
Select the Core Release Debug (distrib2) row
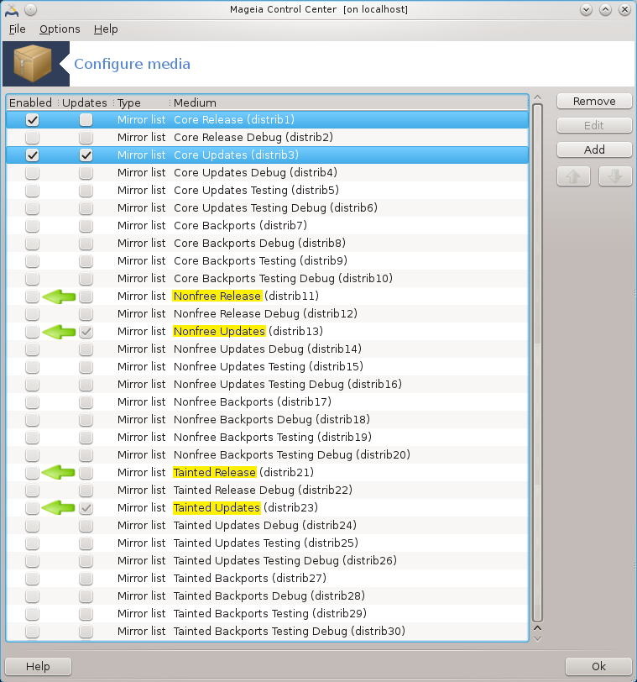[267, 138]
